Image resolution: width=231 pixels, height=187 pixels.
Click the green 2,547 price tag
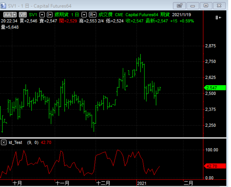pos(215,88)
